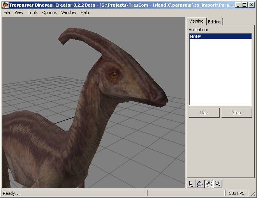Viewport: 257px width, 198px height.
Task: Switch to the Viewing tab
Action: pyautogui.click(x=196, y=21)
